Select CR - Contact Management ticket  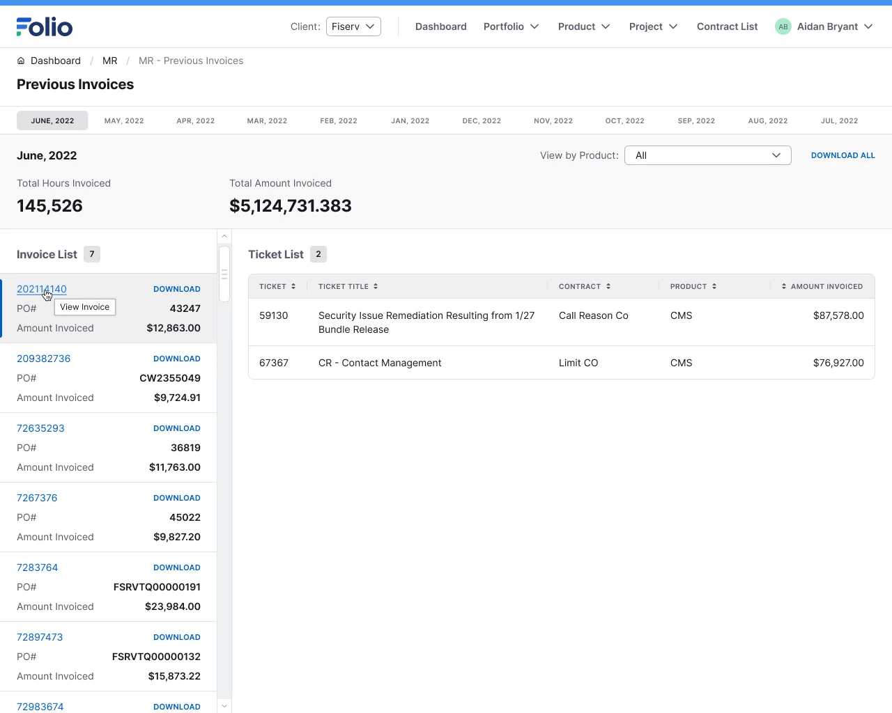pos(380,363)
